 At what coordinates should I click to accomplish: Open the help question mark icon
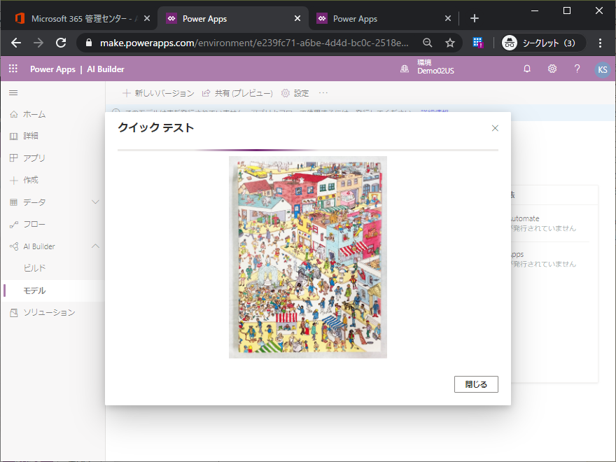(577, 69)
